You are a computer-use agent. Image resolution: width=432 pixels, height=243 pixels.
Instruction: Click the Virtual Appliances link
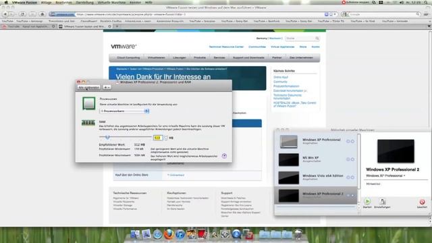pyautogui.click(x=283, y=47)
